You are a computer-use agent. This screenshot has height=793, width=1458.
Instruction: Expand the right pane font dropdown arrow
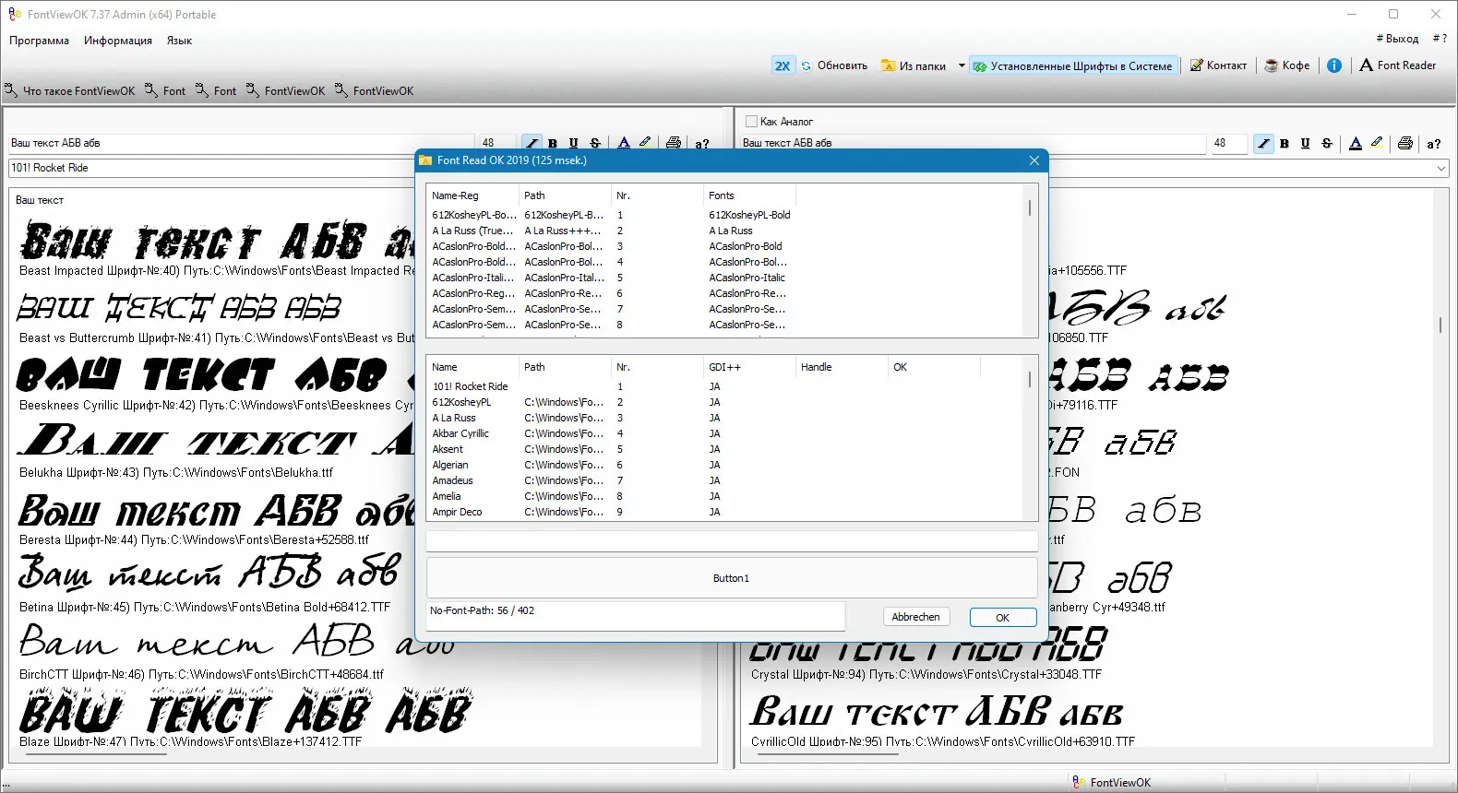(x=1440, y=169)
